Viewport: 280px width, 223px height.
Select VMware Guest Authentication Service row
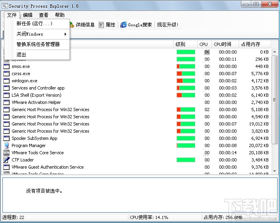[137, 167]
